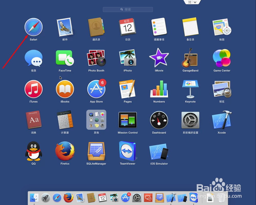Open the Trash in the Dock

tap(221, 198)
